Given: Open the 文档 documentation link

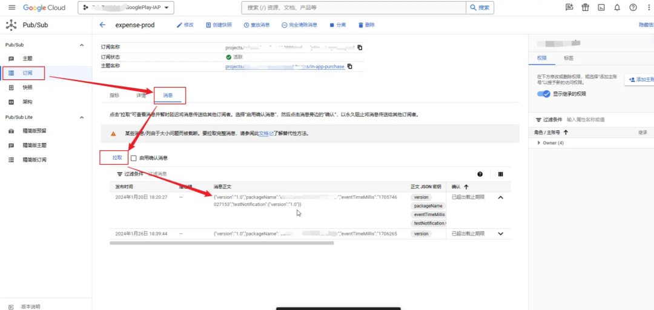Looking at the screenshot, I should click(x=266, y=134).
